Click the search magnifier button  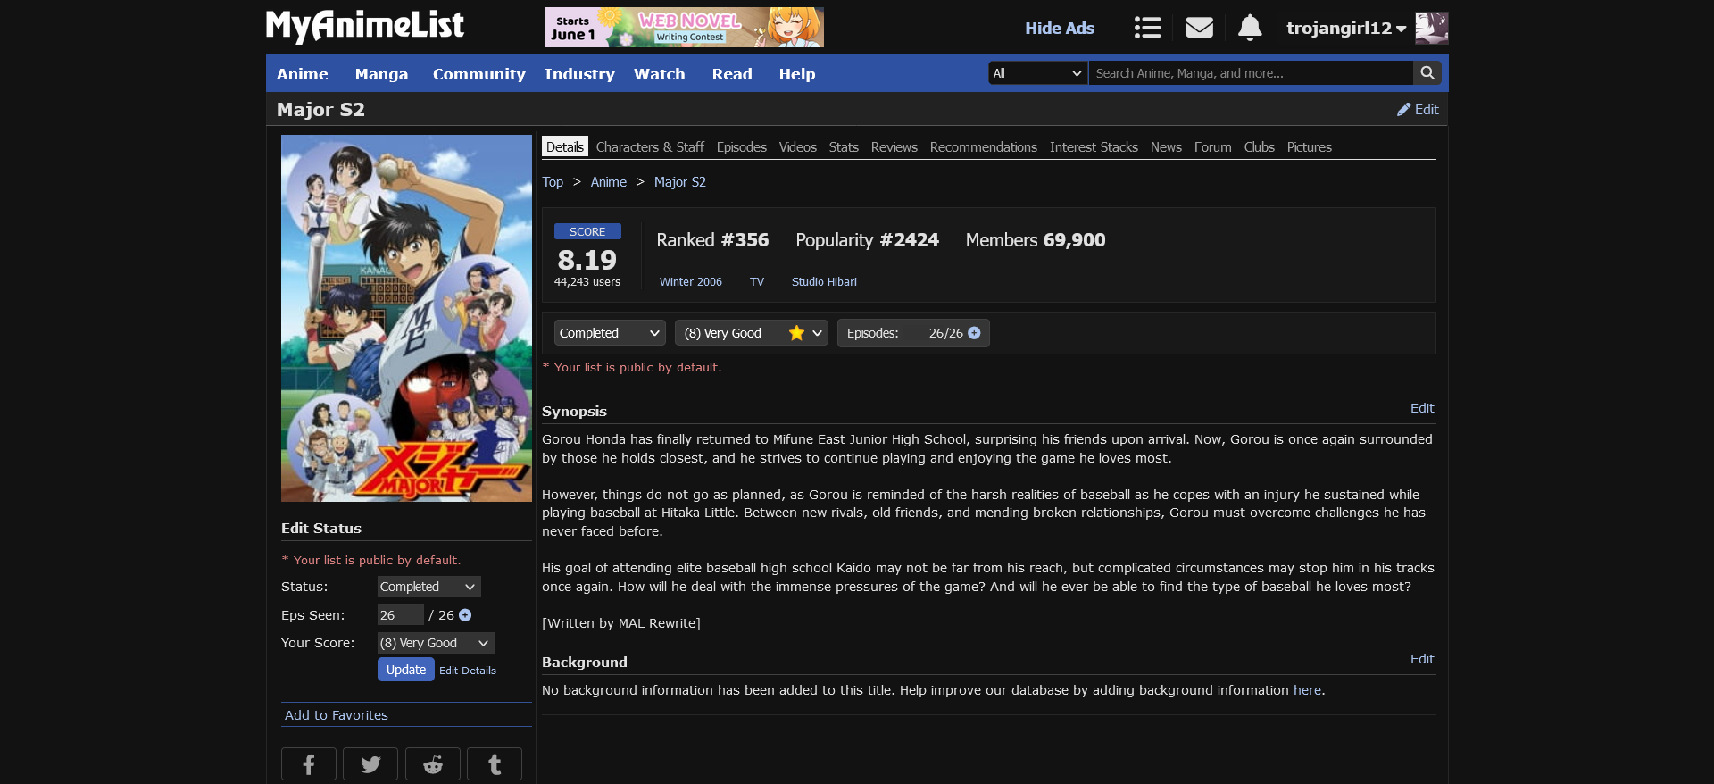click(1427, 73)
